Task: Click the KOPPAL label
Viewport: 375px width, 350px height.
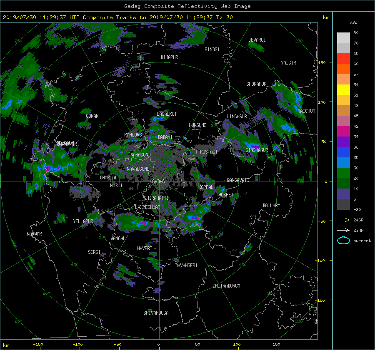Action: [206, 187]
